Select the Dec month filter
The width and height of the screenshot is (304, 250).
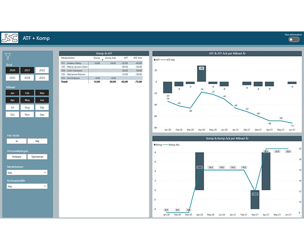click(42, 114)
